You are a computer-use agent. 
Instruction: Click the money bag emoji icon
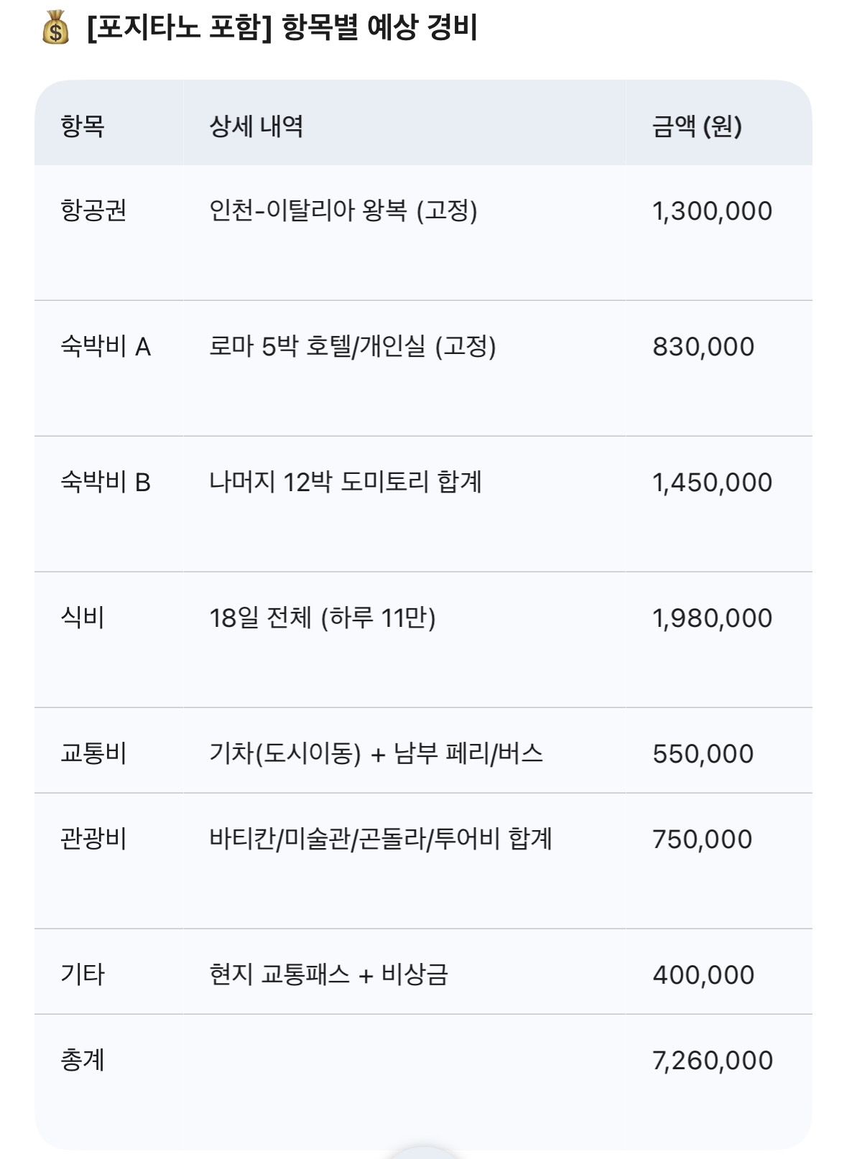pyautogui.click(x=55, y=29)
